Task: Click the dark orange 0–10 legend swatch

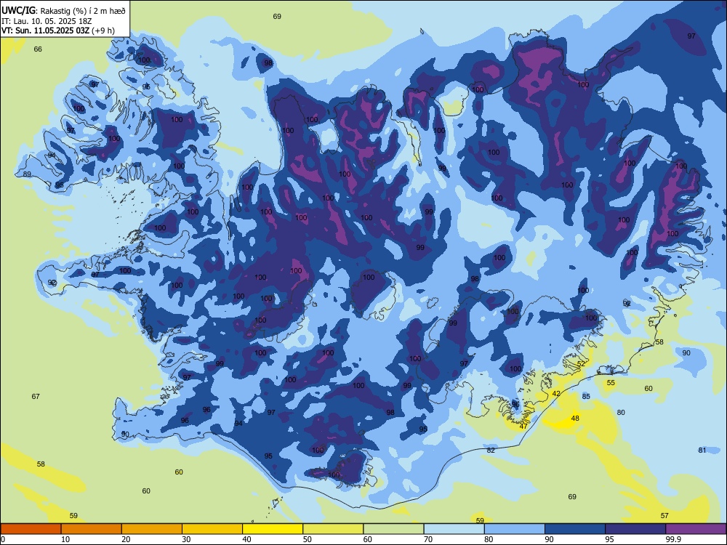Action: click(x=31, y=529)
